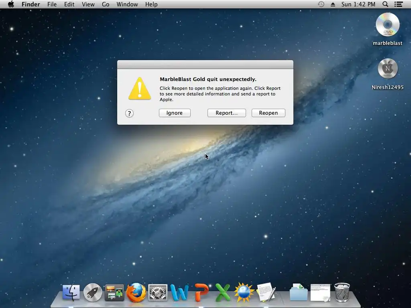This screenshot has height=308, width=411.
Task: Open the Window menu
Action: (127, 4)
